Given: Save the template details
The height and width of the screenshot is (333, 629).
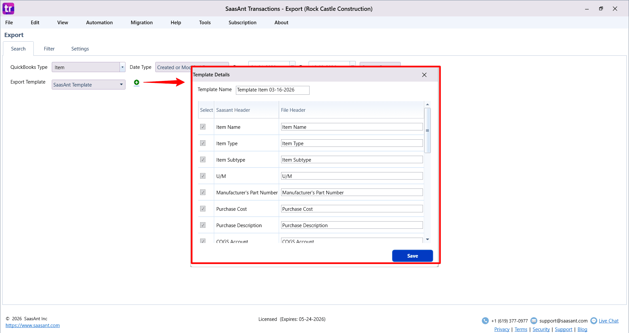Looking at the screenshot, I should tap(412, 256).
